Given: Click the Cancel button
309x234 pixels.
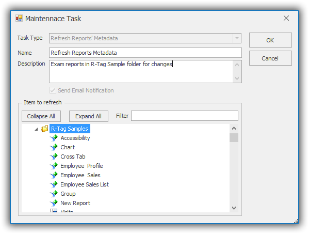Looking at the screenshot, I should pos(270,58).
